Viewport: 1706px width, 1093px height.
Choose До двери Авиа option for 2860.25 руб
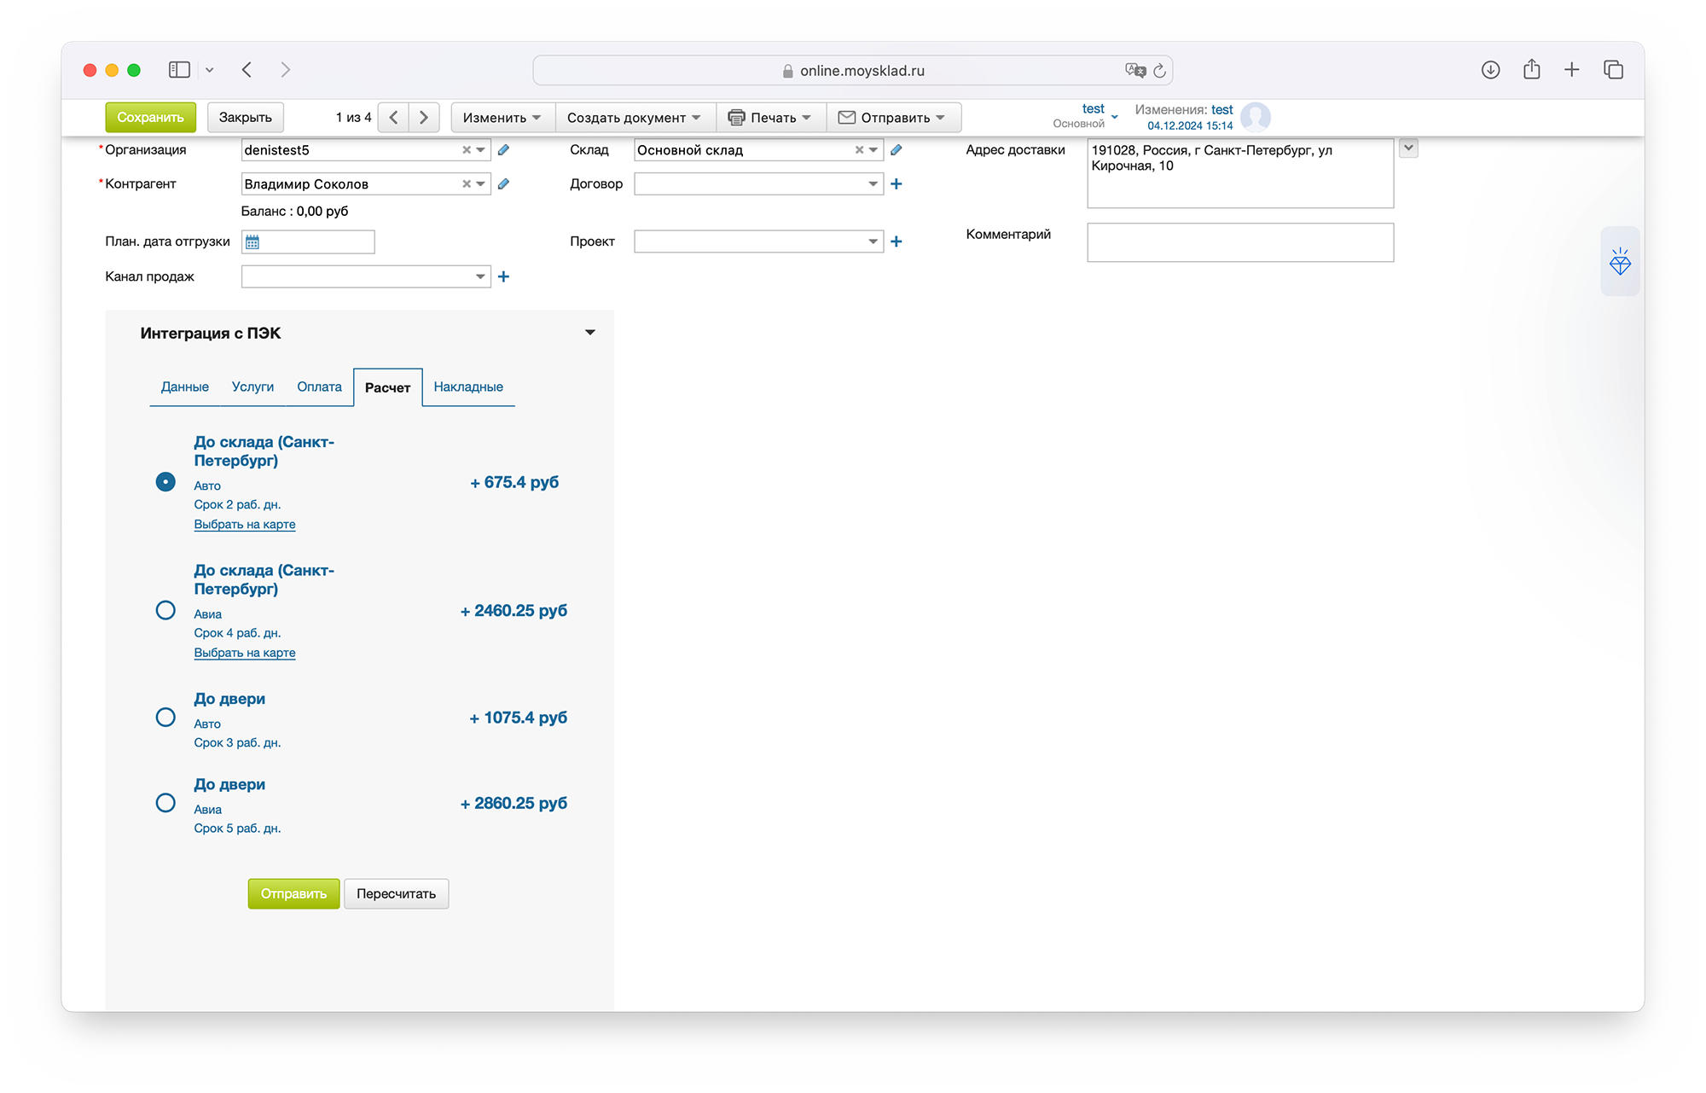point(165,803)
